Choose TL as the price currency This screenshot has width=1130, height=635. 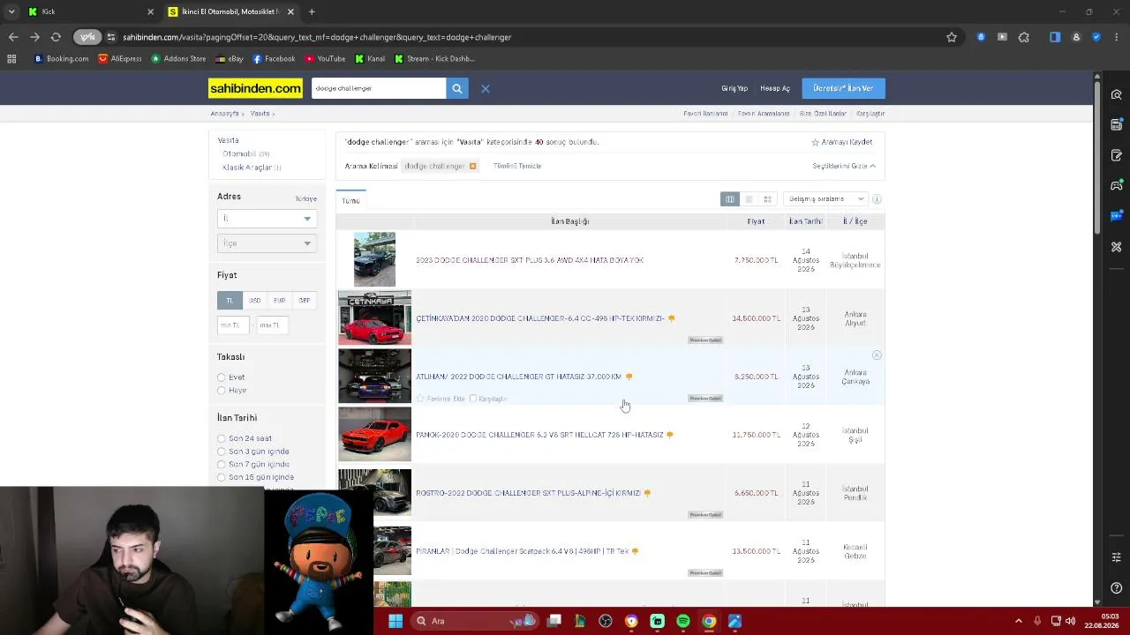click(x=230, y=301)
